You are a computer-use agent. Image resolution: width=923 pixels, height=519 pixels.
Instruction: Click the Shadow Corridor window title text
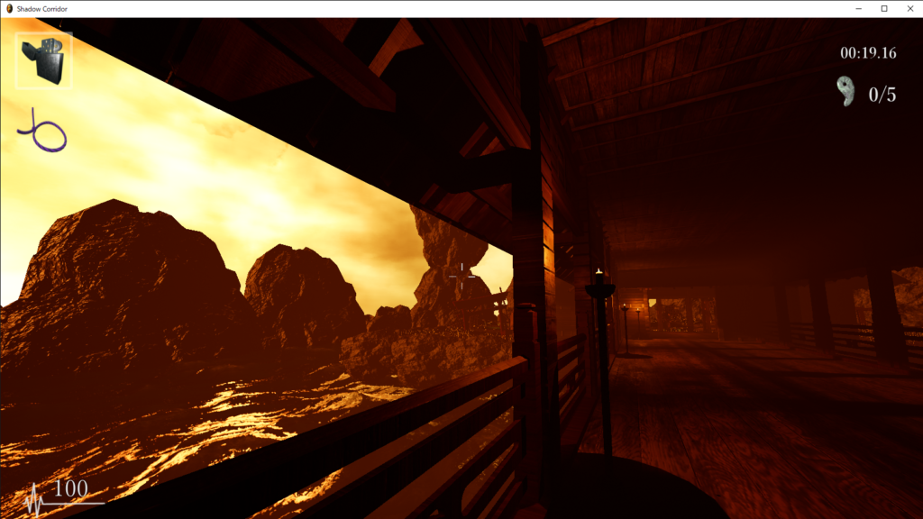(x=41, y=8)
